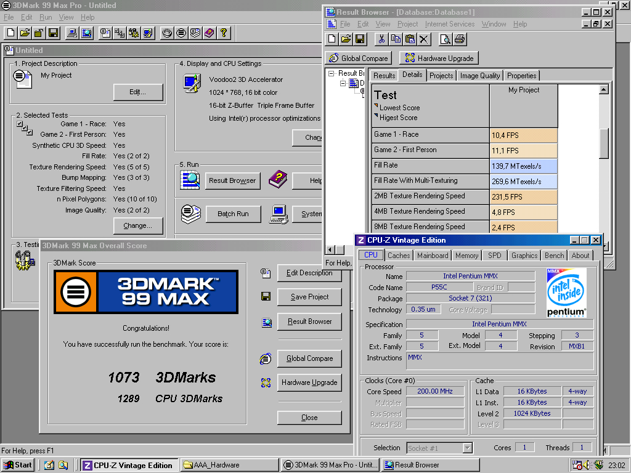Click the 231,5 FPS texture rendering cell
The height and width of the screenshot is (473, 631).
[524, 197]
